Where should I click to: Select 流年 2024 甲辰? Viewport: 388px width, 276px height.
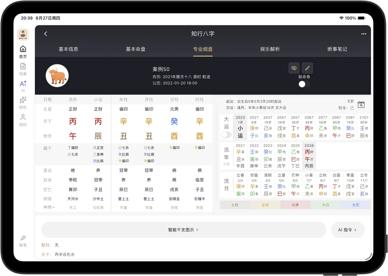[282, 156]
